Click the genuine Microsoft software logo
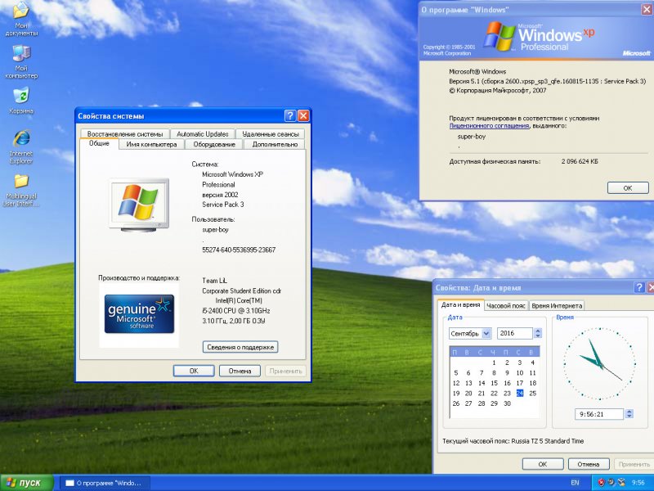This screenshot has height=491, width=654. (x=139, y=314)
